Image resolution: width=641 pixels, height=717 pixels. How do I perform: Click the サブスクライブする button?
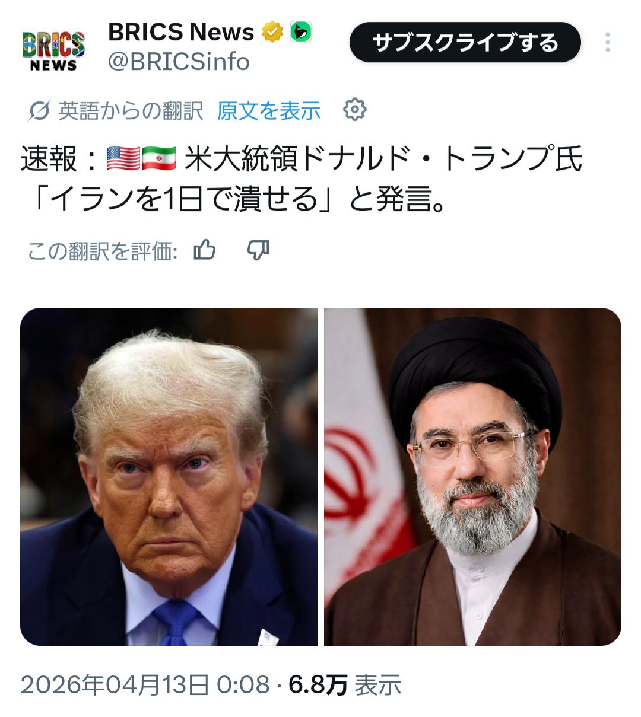465,42
